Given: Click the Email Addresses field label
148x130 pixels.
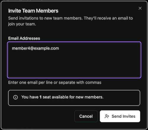Looking at the screenshot, I should [x=24, y=38].
